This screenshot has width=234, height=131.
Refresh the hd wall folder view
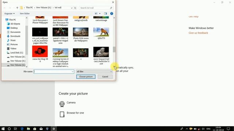tap(75, 8)
